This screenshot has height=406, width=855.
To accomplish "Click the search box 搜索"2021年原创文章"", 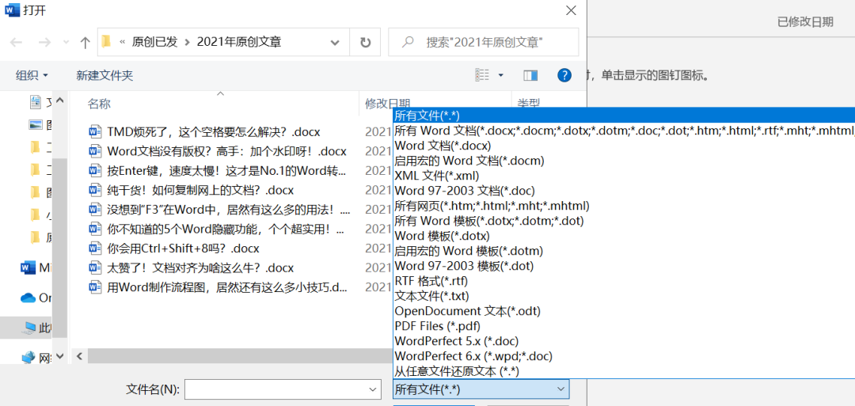I will tap(483, 42).
